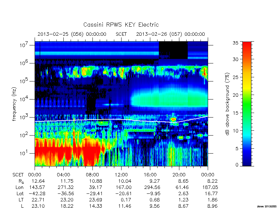Click the L-shell value '9.56'
Viewport: 277px width, 208px height.
(155, 206)
